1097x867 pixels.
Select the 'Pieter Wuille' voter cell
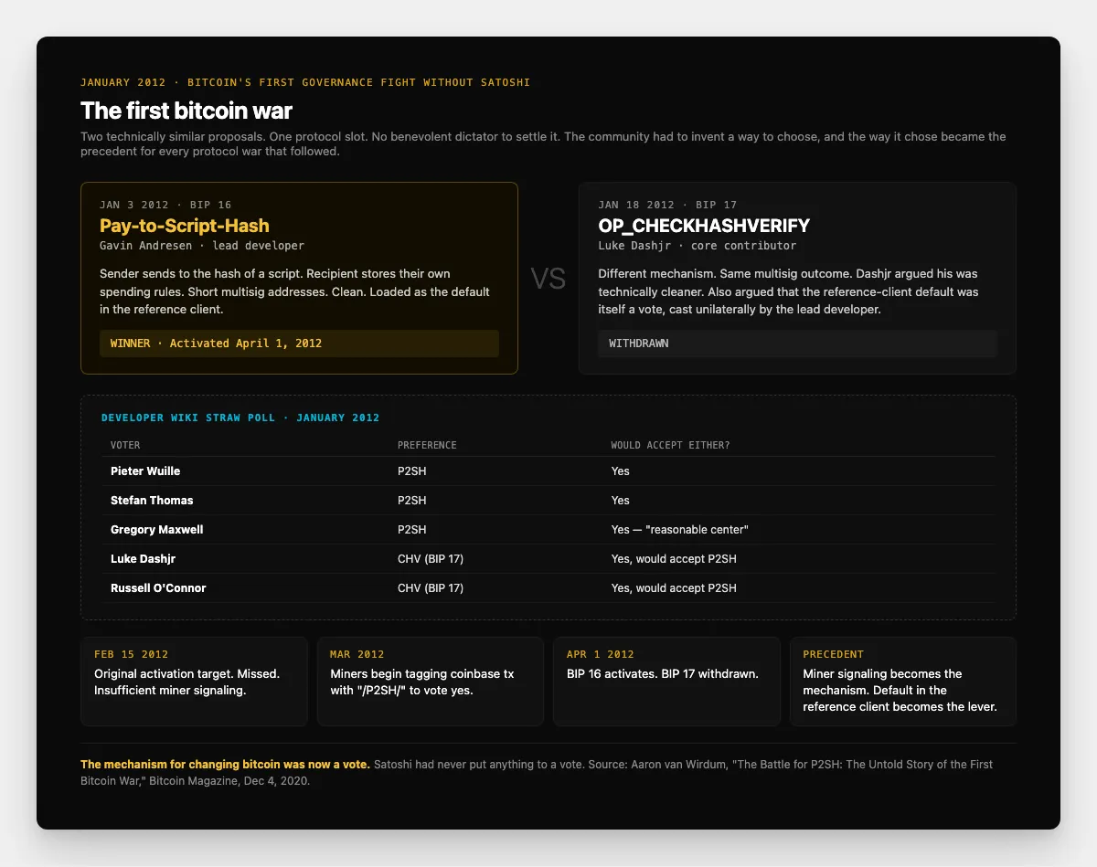pos(145,471)
